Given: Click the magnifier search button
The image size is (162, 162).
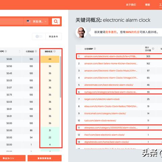Looking at the screenshot, I should [x=56, y=21].
